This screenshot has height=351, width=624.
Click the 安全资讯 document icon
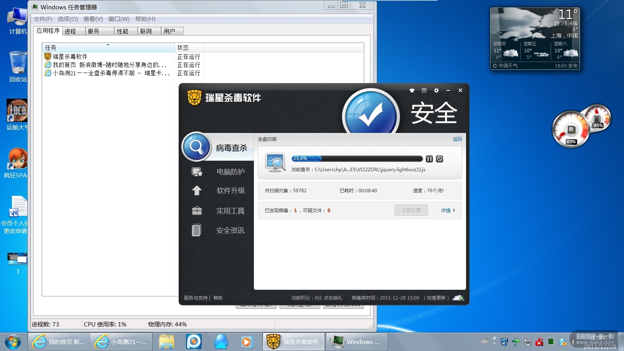pyautogui.click(x=197, y=230)
